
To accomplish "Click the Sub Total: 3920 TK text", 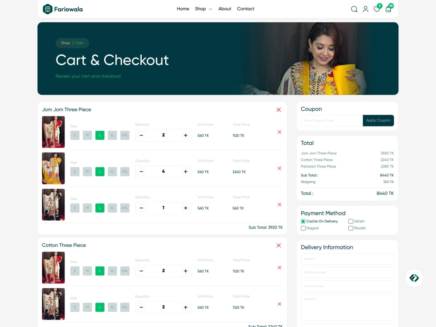I will tap(266, 228).
